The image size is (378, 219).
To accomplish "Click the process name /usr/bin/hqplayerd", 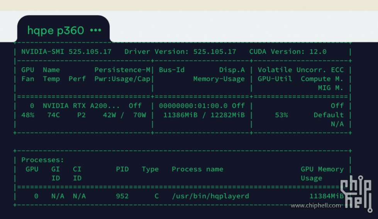I will click(210, 196).
